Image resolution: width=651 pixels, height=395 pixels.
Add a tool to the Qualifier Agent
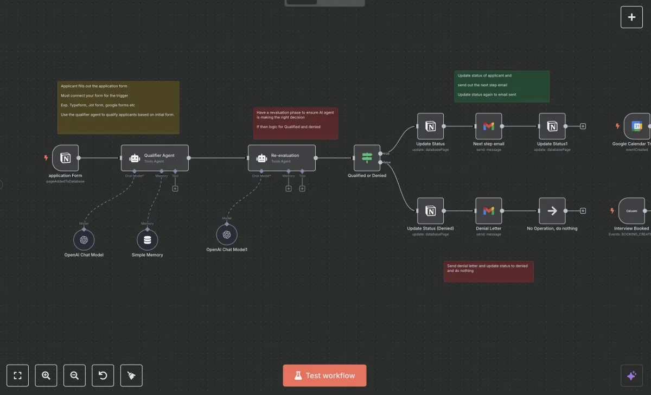175,188
